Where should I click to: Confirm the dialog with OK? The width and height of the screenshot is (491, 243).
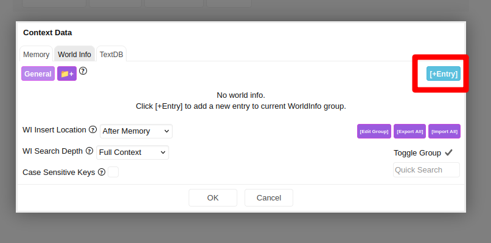213,197
